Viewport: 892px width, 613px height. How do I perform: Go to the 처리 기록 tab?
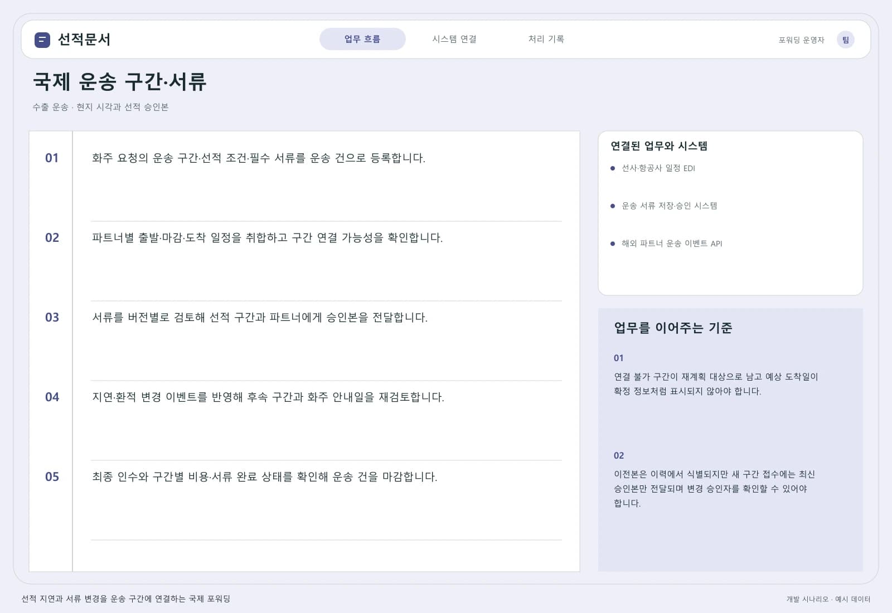coord(546,39)
